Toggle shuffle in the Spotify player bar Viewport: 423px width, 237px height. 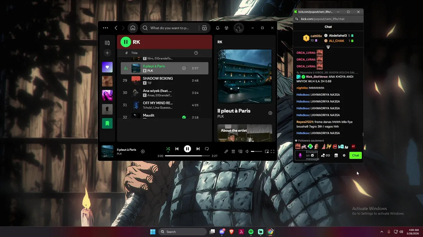tap(168, 149)
